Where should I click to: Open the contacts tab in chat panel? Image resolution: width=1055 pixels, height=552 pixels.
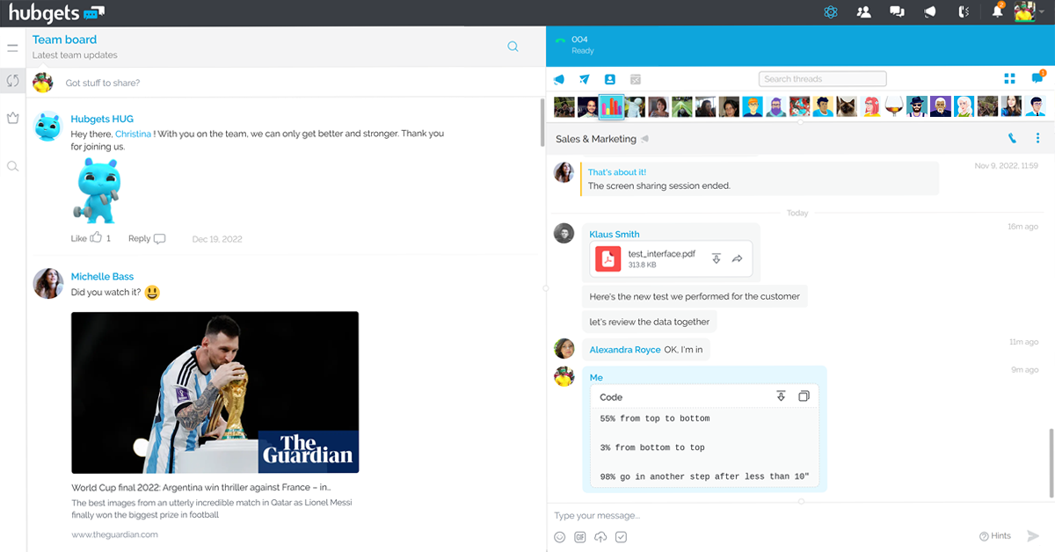tap(609, 79)
